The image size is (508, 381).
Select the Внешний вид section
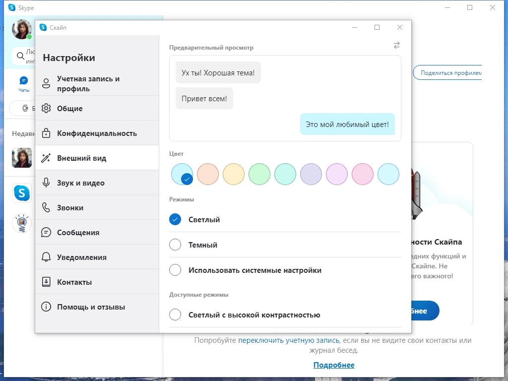click(x=97, y=158)
